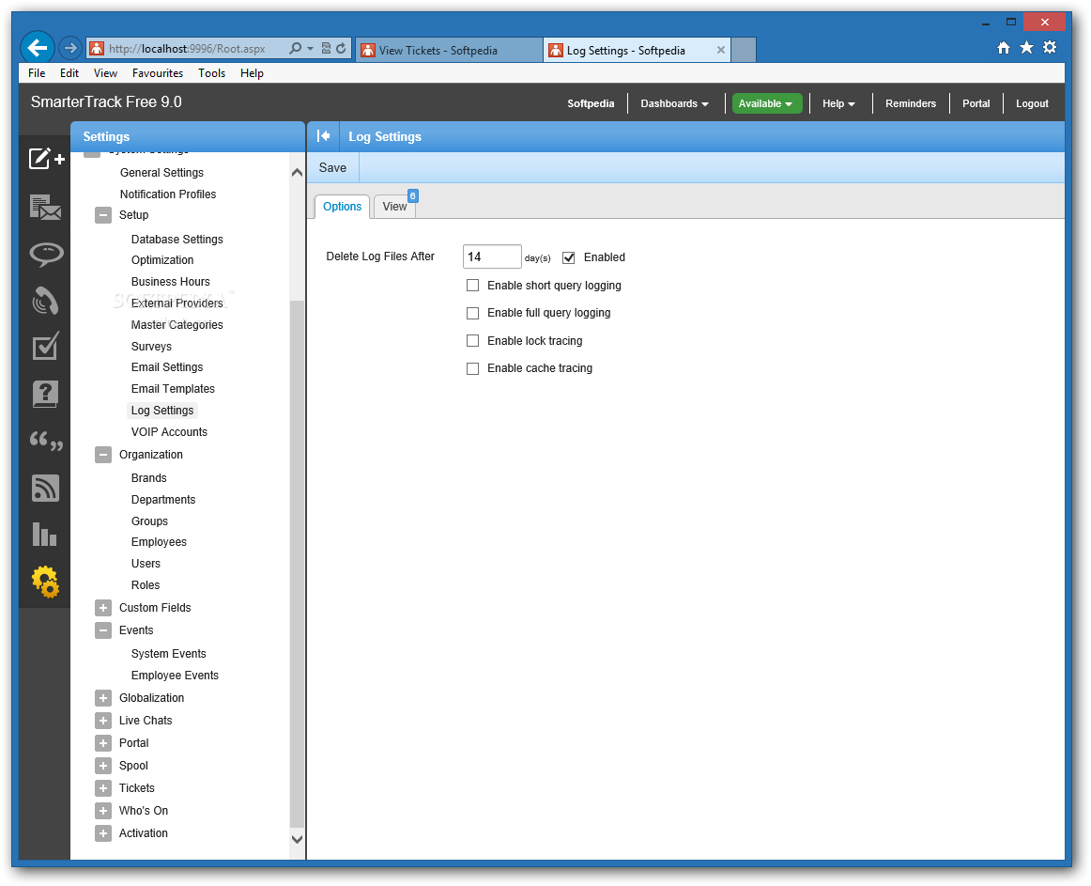1091x886 pixels.
Task: Click the browser refresh icon
Action: [x=341, y=48]
